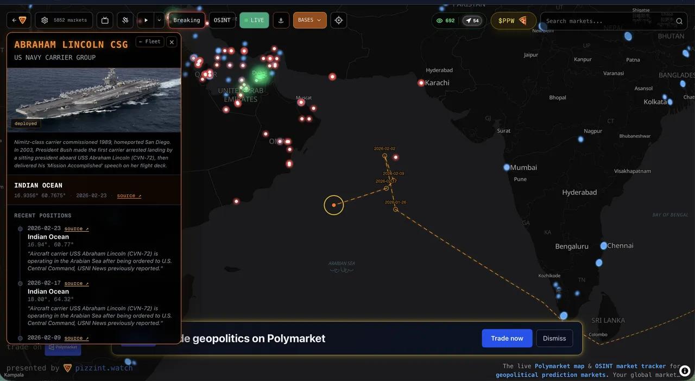Click the 2026-01-26 track waypoint on map

tap(396, 209)
